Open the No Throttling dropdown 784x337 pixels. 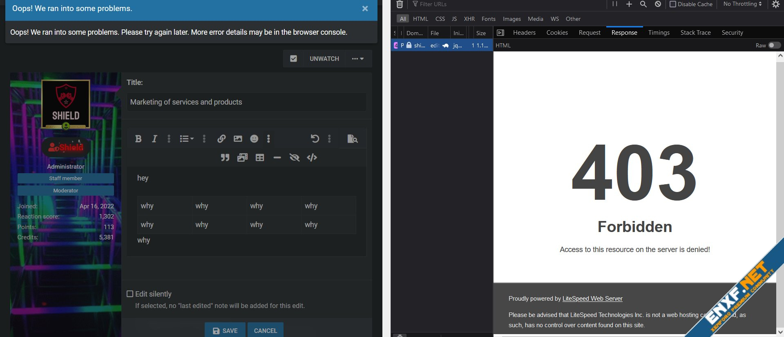pos(742,4)
